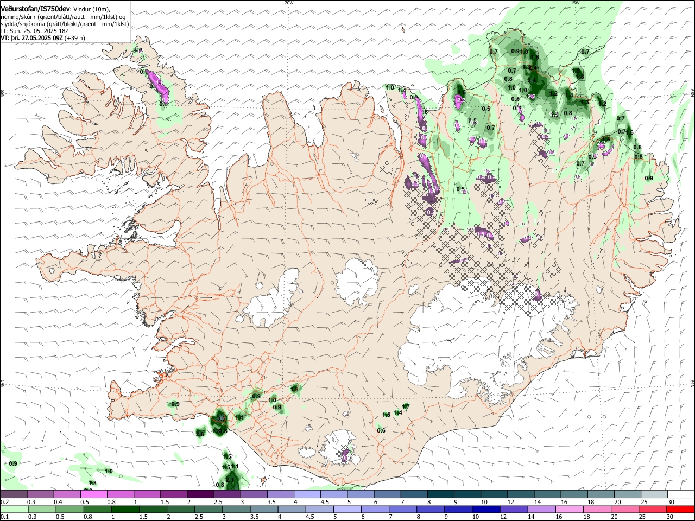The height and width of the screenshot is (521, 695).
Task: Select the royal blue swatch at 8, lower legend
Action: 430,509
